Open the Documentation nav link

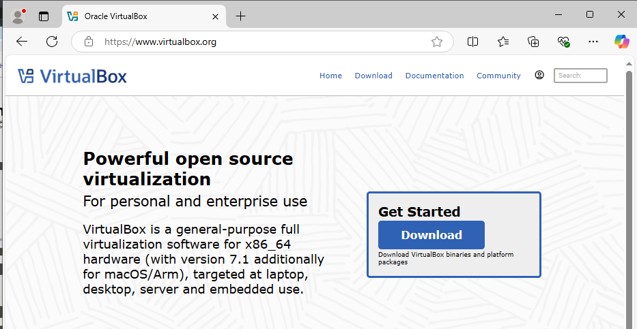(x=435, y=76)
